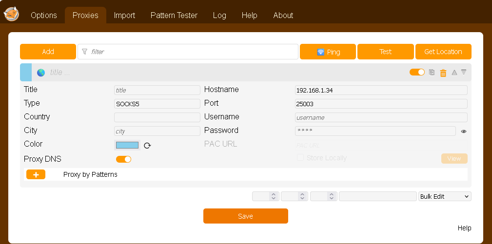Click the duplicate proxy icon
492x244 pixels.
pos(432,73)
